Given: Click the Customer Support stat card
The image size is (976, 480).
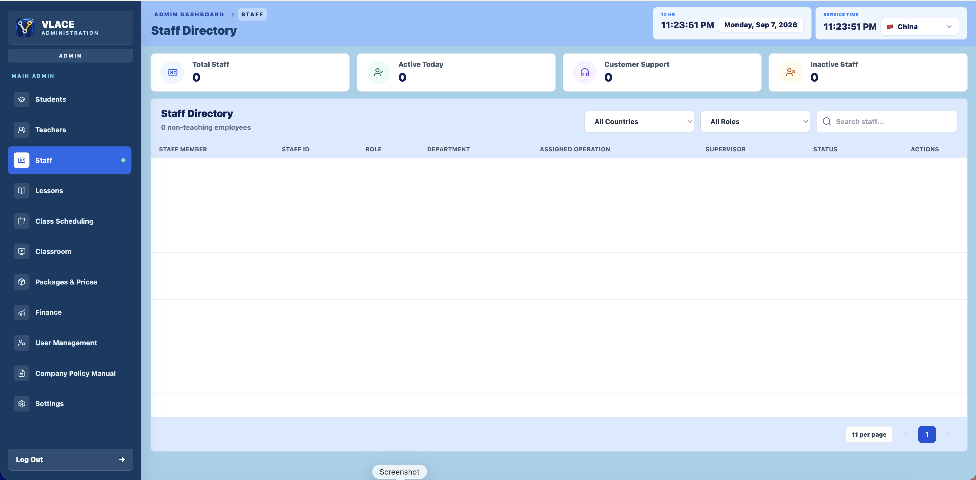Looking at the screenshot, I should 662,73.
